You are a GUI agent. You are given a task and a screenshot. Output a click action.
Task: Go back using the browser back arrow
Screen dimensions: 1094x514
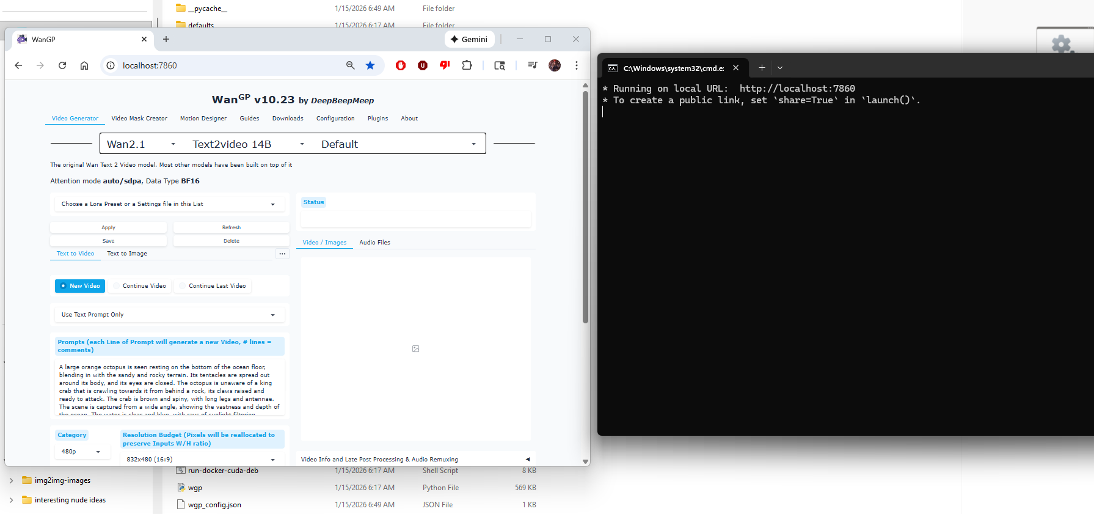click(x=18, y=65)
